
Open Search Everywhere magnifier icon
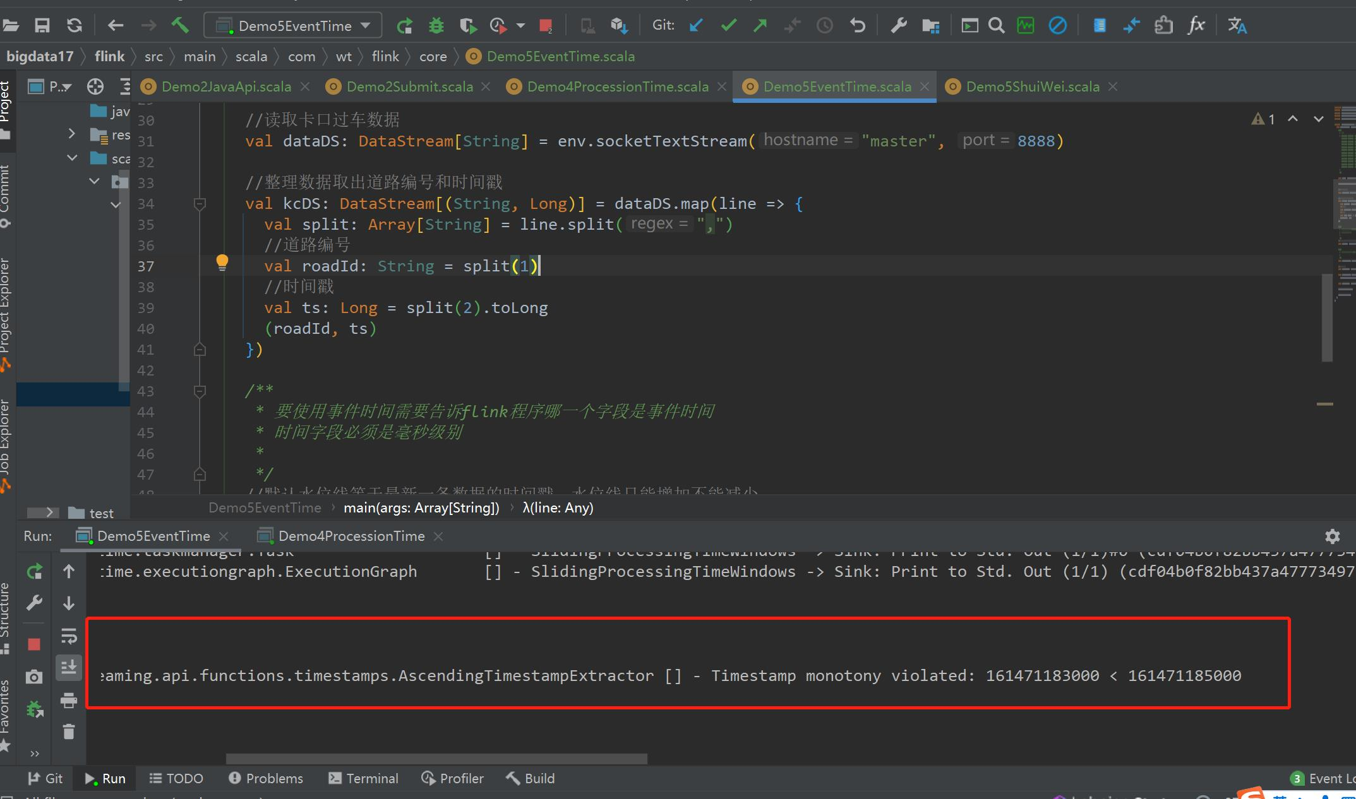click(x=996, y=25)
